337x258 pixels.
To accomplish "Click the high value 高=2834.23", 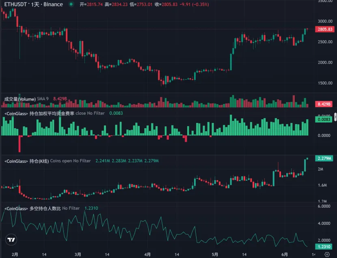I will pyautogui.click(x=116, y=4).
